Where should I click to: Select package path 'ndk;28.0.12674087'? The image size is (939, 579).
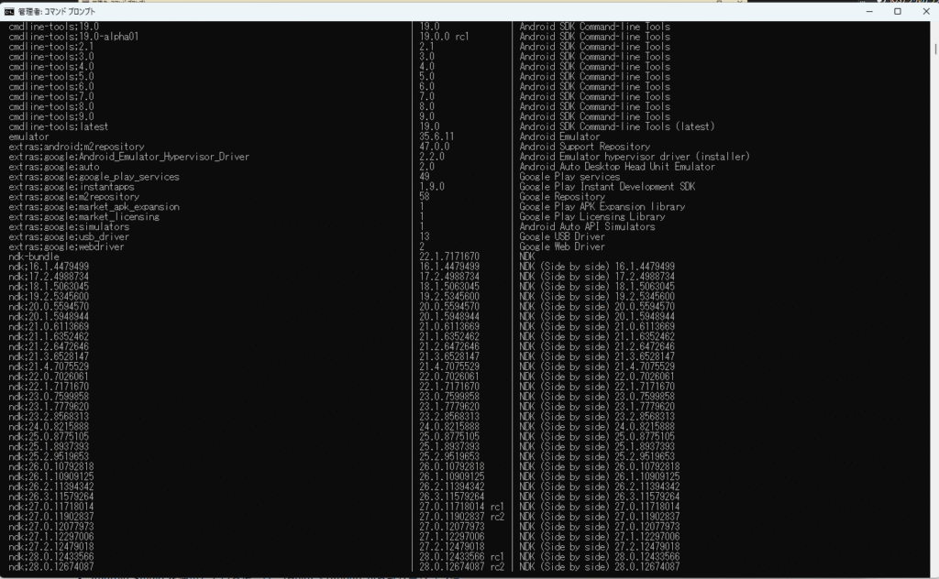(x=51, y=568)
